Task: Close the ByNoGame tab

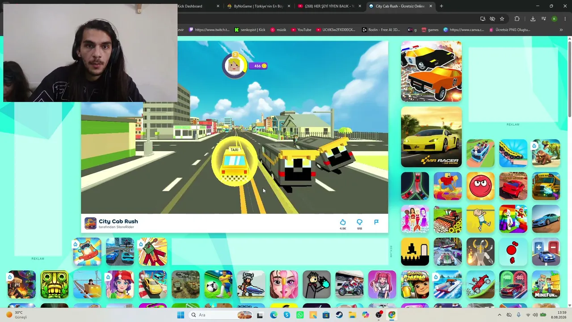Action: tap(289, 6)
